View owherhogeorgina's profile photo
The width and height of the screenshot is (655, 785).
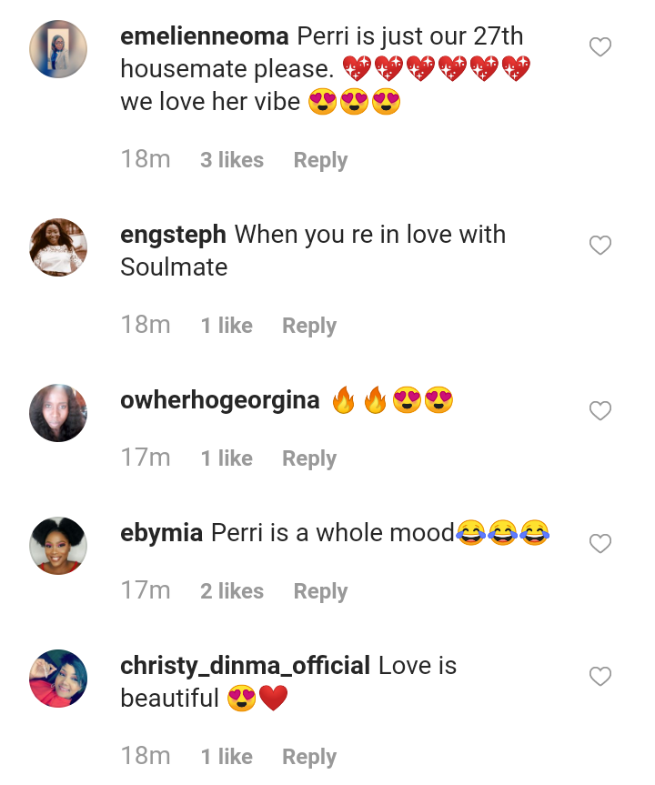click(58, 413)
